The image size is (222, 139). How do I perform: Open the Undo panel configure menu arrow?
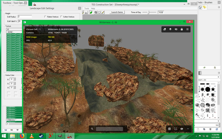tap(219, 7)
